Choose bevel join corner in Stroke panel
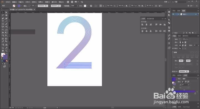The image size is (200, 109). tap(185, 45)
